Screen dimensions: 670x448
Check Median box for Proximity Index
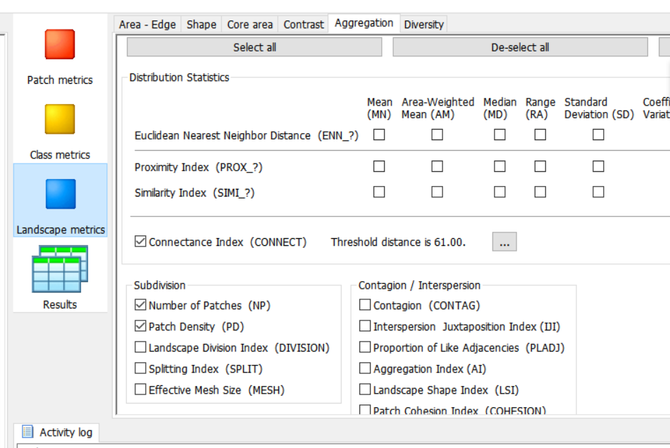pos(500,167)
